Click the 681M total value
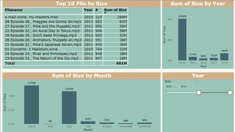The image size is (235, 132). [x=122, y=63]
